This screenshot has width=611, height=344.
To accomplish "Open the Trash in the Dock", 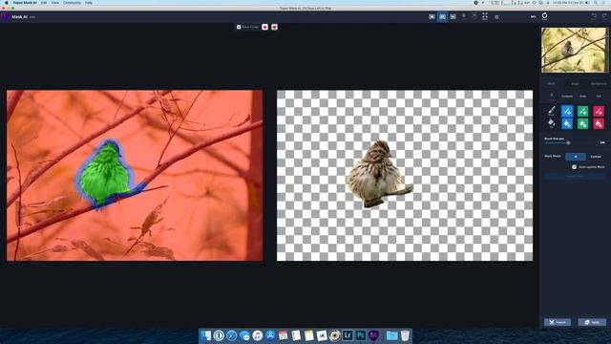I will pos(405,335).
